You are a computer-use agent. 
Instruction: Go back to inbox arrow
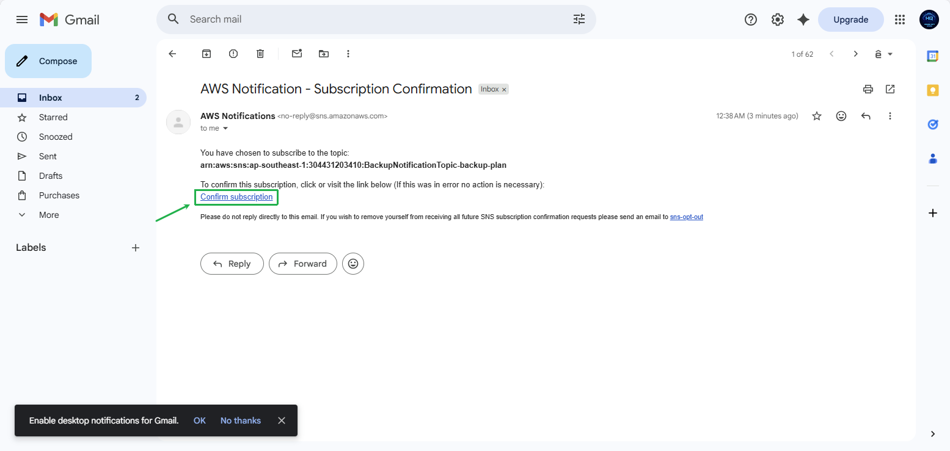click(x=172, y=54)
